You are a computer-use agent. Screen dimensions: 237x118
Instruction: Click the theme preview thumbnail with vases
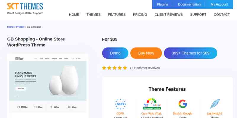click(x=48, y=83)
